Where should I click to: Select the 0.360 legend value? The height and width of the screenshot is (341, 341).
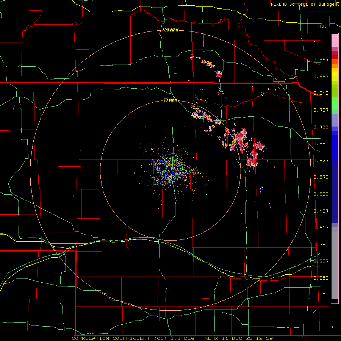pos(321,245)
